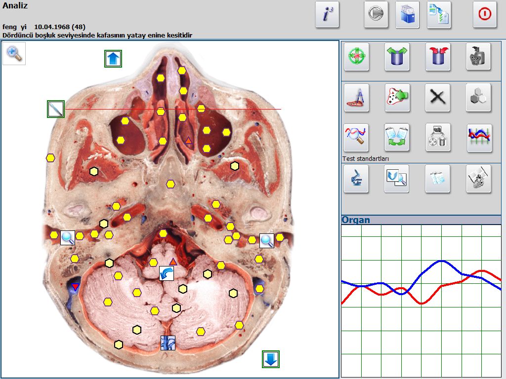The width and height of the screenshot is (506, 379).
Task: Click the i³ information button
Action: (x=327, y=14)
